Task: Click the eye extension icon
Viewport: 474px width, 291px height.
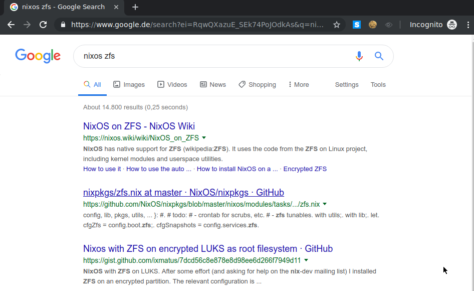Action: [389, 25]
